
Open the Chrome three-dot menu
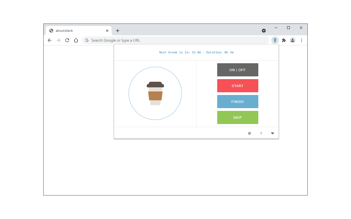(301, 40)
